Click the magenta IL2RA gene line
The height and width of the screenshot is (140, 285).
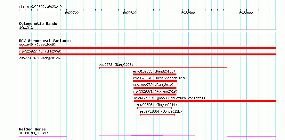pos(147,136)
